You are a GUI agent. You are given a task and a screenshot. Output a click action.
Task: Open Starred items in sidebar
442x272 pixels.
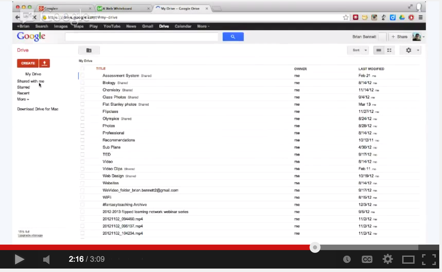point(23,87)
